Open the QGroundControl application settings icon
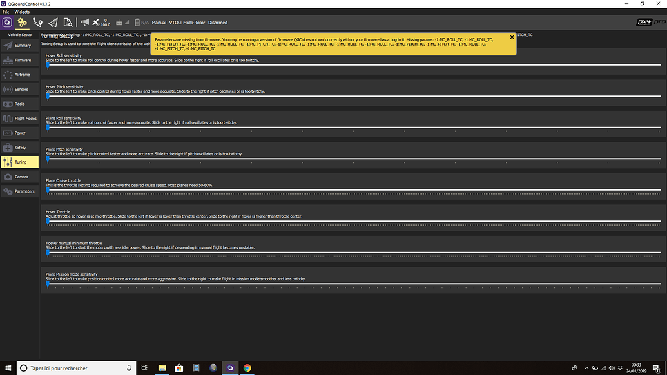 pyautogui.click(x=7, y=23)
